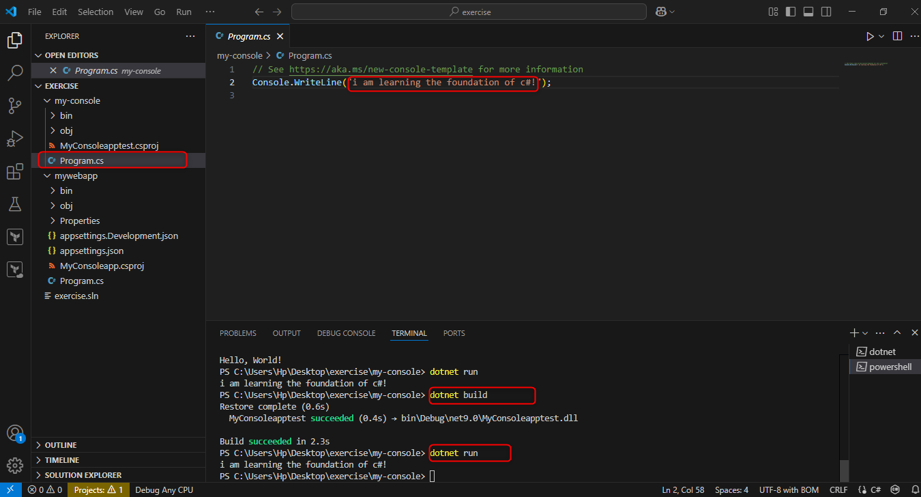Image resolution: width=921 pixels, height=497 pixels.
Task: Maximize terminal panel with up chevron
Action: [x=897, y=333]
